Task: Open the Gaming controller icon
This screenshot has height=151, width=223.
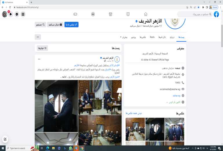Action: (x=75, y=14)
